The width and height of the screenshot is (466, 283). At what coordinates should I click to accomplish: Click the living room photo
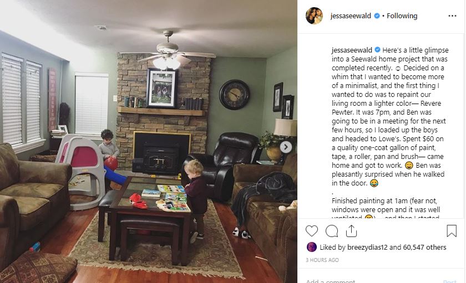click(149, 142)
